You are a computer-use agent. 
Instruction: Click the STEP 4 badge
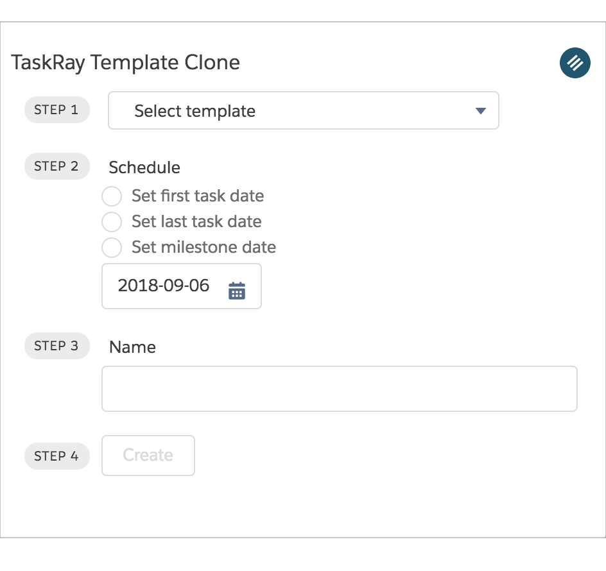point(56,456)
